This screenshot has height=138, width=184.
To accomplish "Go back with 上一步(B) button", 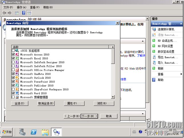I will point(72,116).
